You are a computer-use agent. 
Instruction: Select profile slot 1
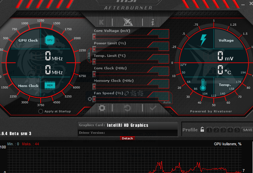[x=209, y=130]
